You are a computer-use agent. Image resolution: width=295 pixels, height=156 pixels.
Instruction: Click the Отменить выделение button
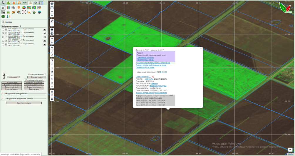click(34, 83)
